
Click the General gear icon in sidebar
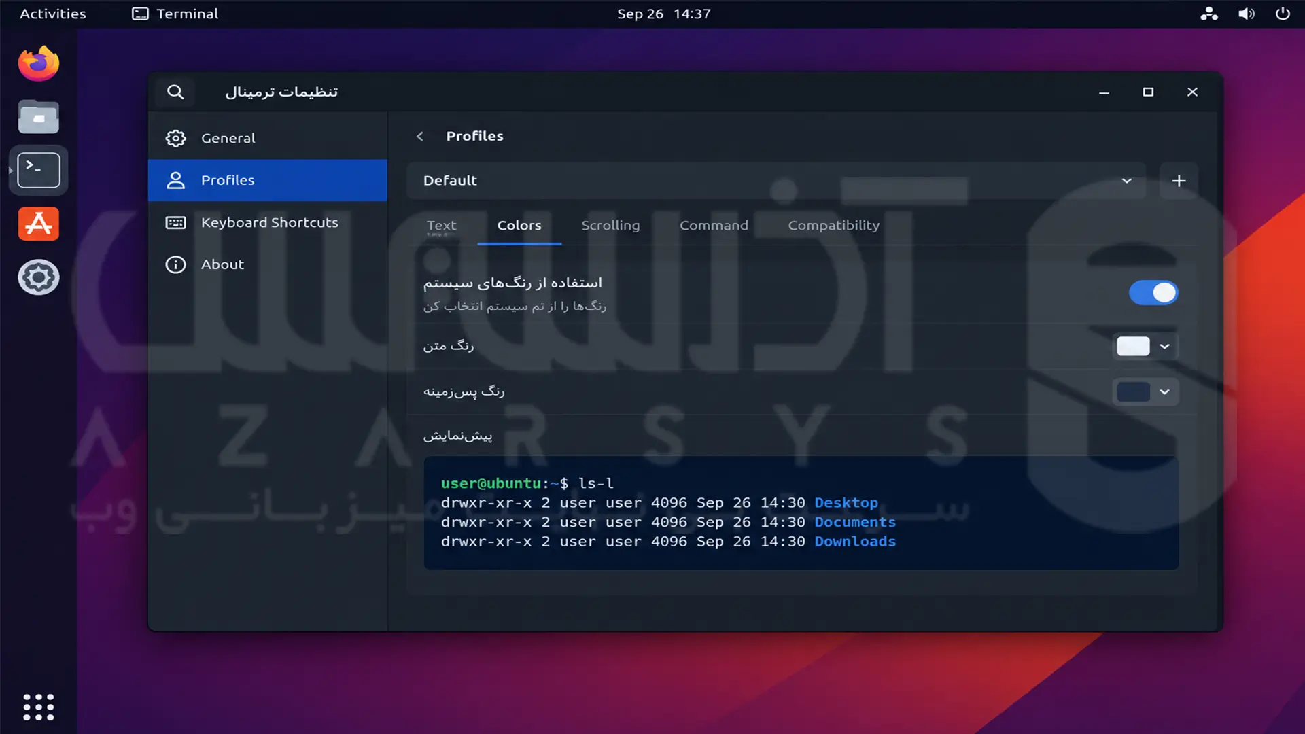[x=175, y=138]
